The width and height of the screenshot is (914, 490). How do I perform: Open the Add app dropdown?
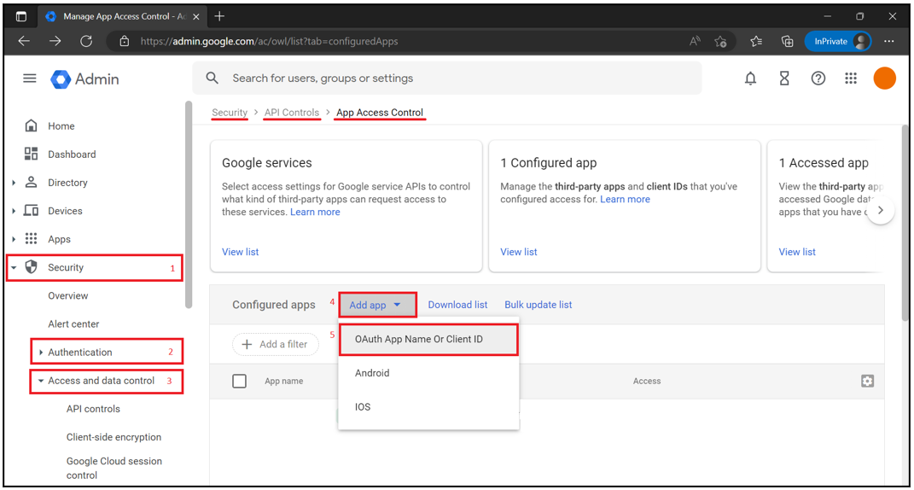click(377, 305)
